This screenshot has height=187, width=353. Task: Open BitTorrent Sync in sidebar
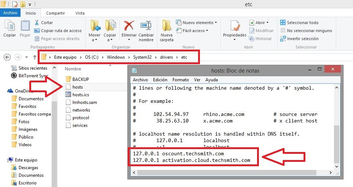[30, 75]
